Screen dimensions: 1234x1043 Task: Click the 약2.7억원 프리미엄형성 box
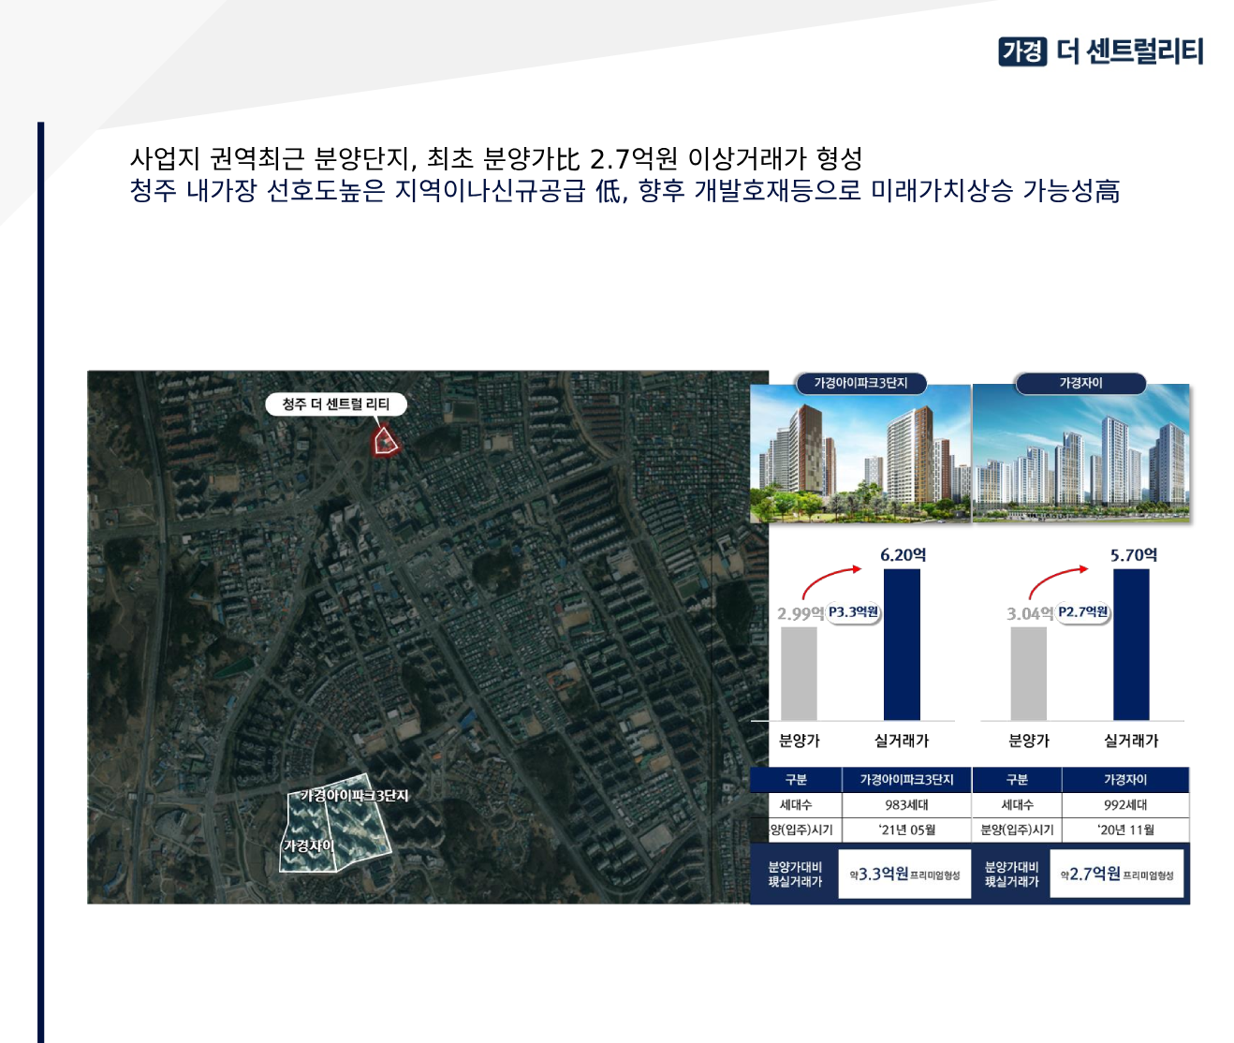point(1117,874)
